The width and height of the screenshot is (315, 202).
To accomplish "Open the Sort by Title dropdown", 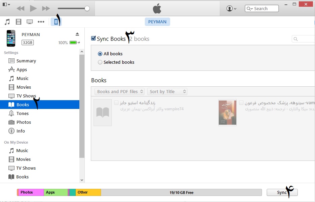I will tap(167, 91).
